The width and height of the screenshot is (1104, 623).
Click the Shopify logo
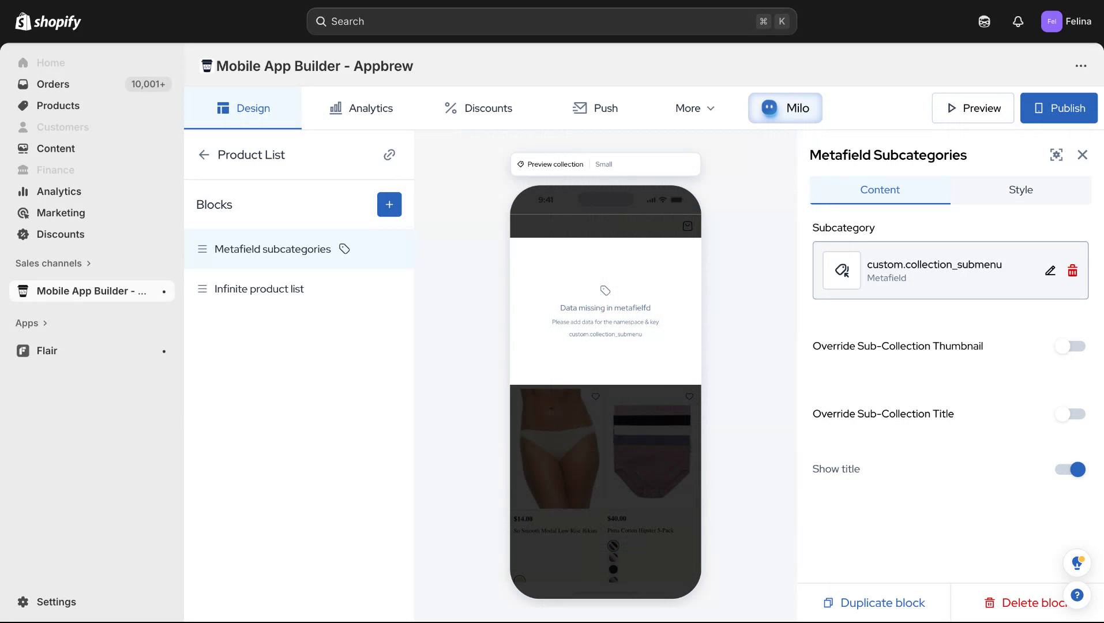[48, 21]
